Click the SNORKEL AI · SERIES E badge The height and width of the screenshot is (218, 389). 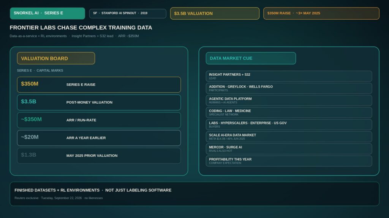pos(47,13)
